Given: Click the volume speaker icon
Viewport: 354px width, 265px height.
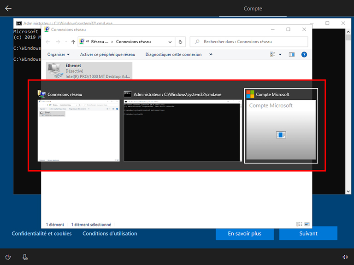Looking at the screenshot, I should pyautogui.click(x=345, y=257).
